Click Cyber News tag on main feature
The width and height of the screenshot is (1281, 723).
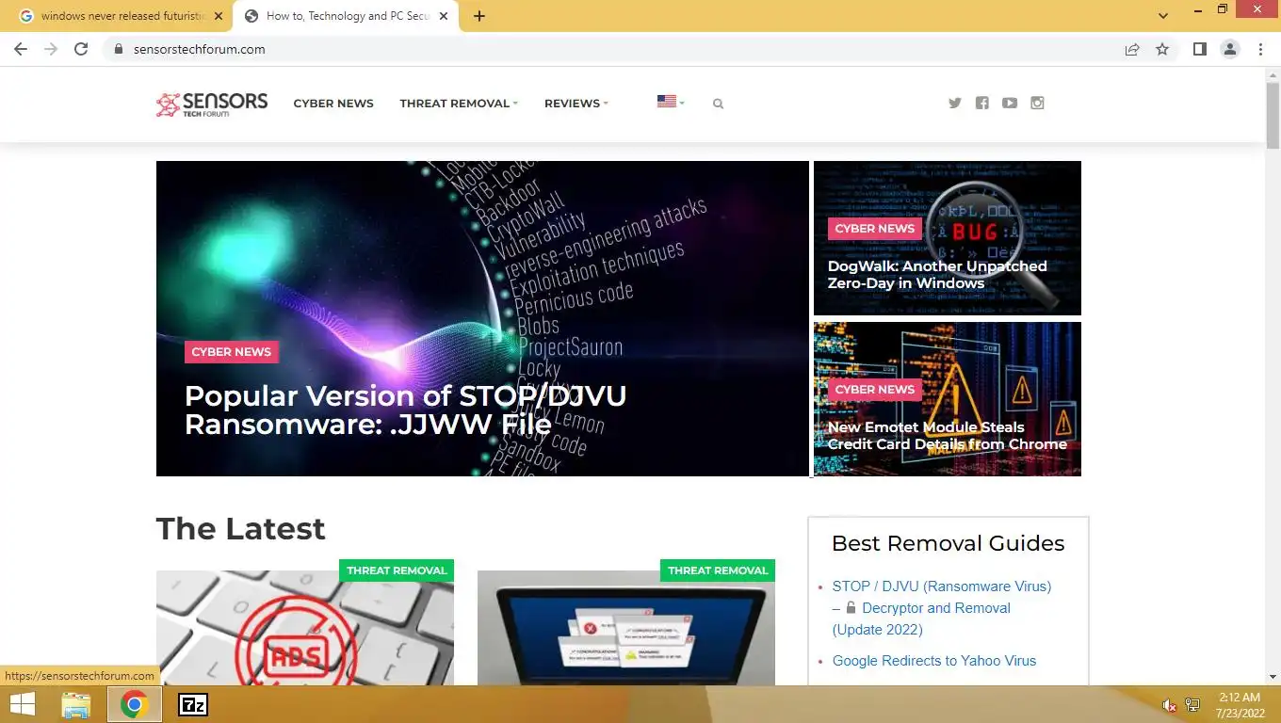[x=232, y=352]
